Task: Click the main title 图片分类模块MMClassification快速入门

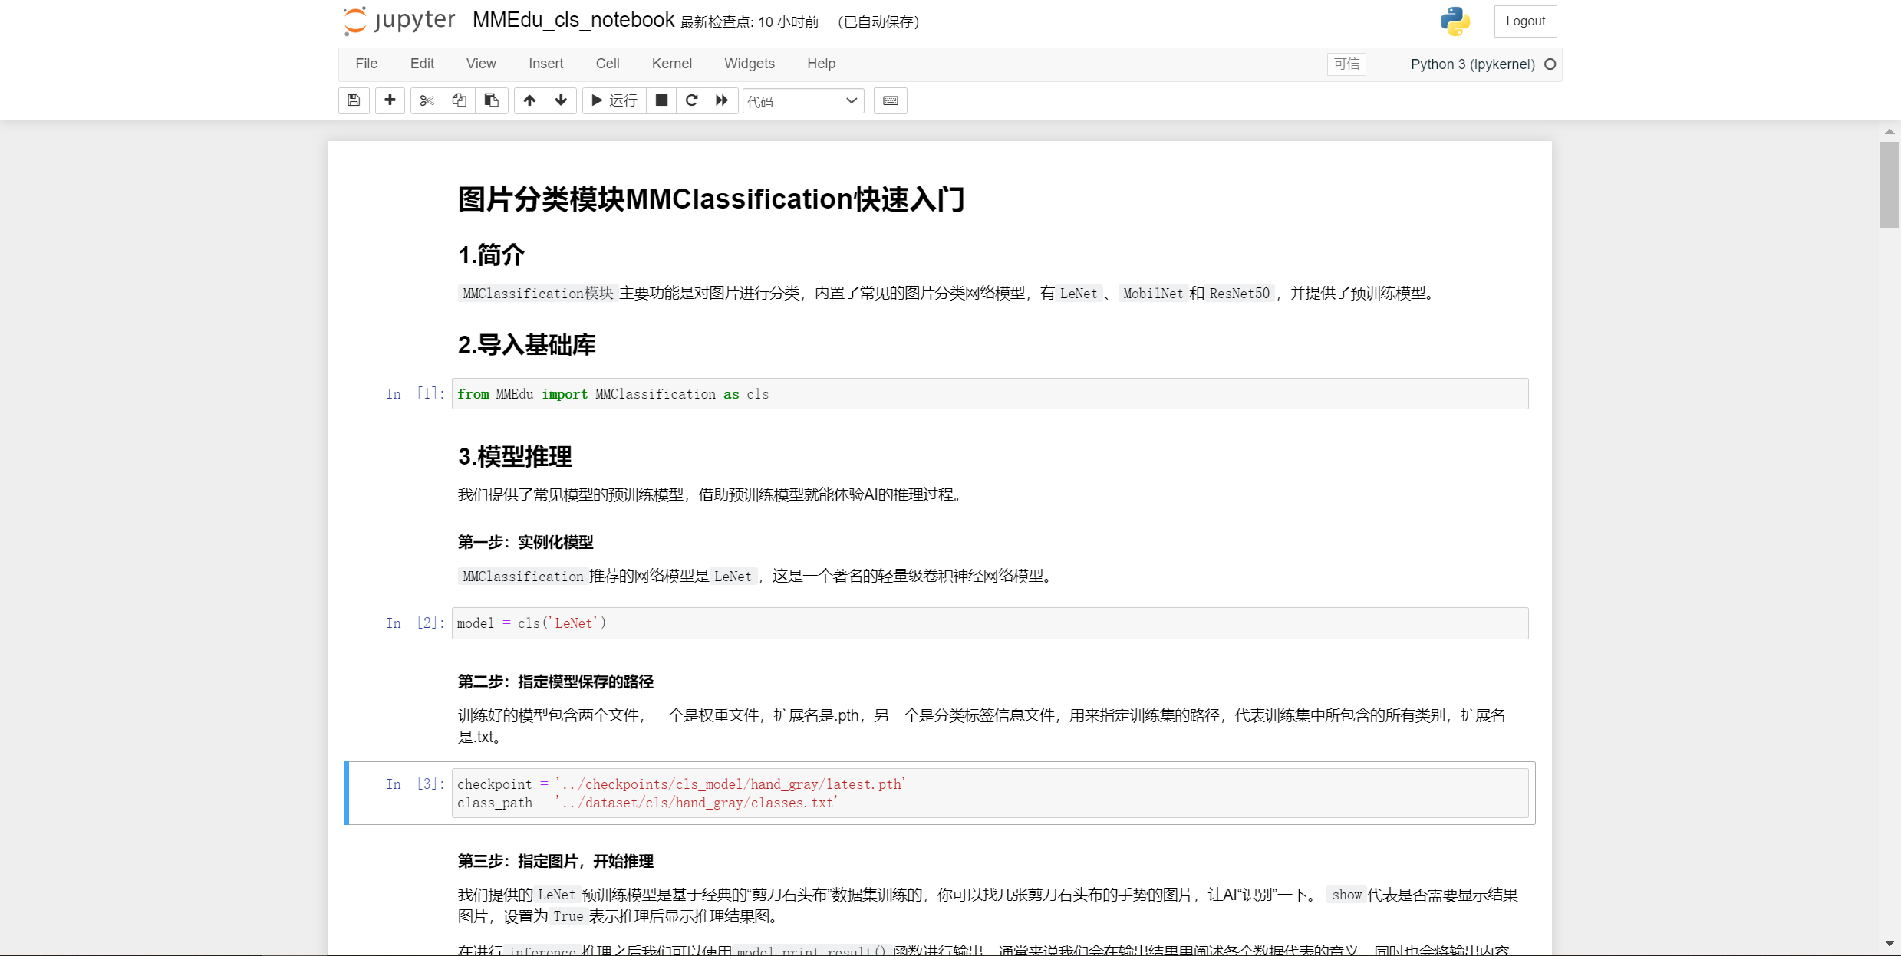Action: [711, 199]
